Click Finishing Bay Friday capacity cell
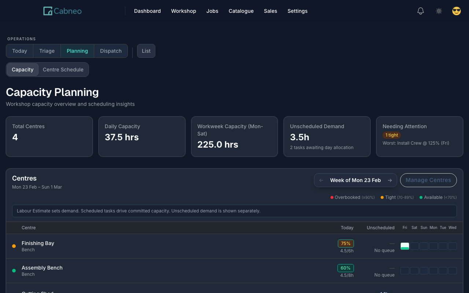The width and height of the screenshot is (469, 293). pos(405,246)
